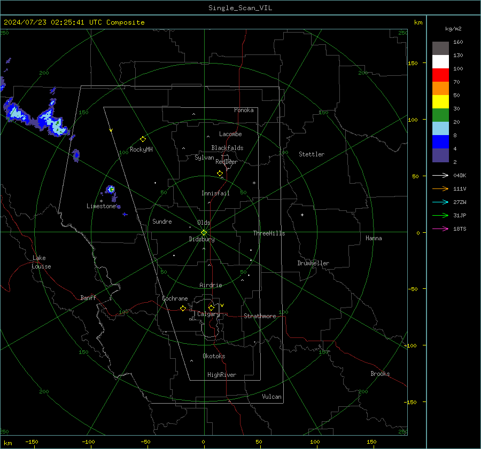Select the magenta 18TS arrow legend icon
This screenshot has width=481, height=449.
(440, 229)
